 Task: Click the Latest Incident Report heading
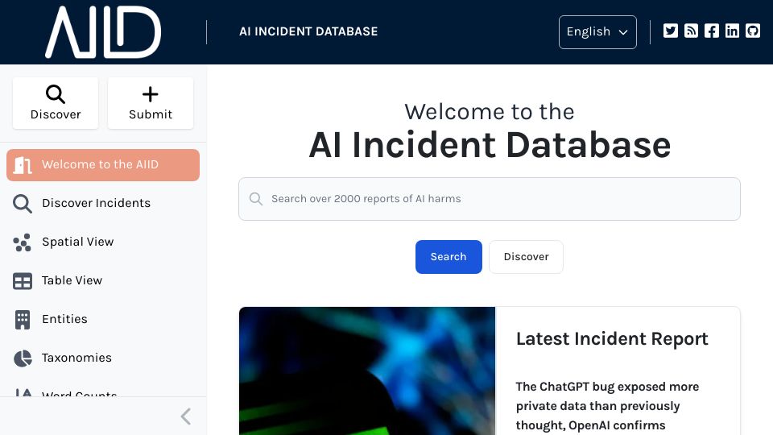click(x=612, y=339)
